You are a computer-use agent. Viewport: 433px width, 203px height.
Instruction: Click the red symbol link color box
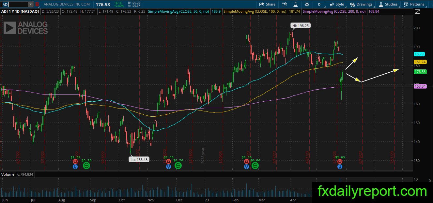pyautogui.click(x=37, y=4)
